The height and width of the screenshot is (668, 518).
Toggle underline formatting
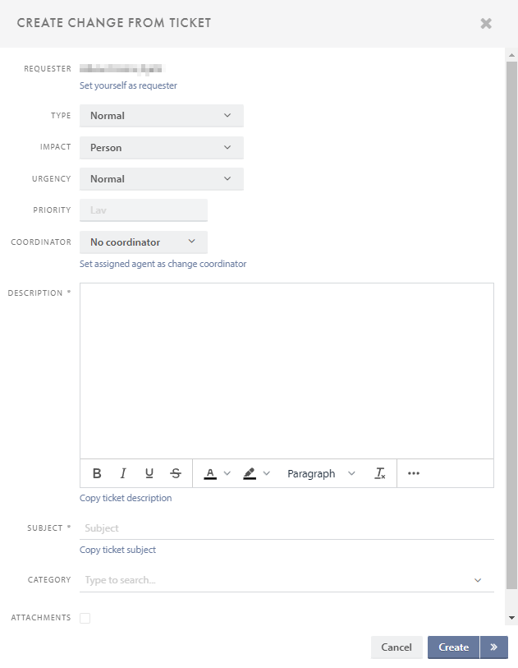149,473
